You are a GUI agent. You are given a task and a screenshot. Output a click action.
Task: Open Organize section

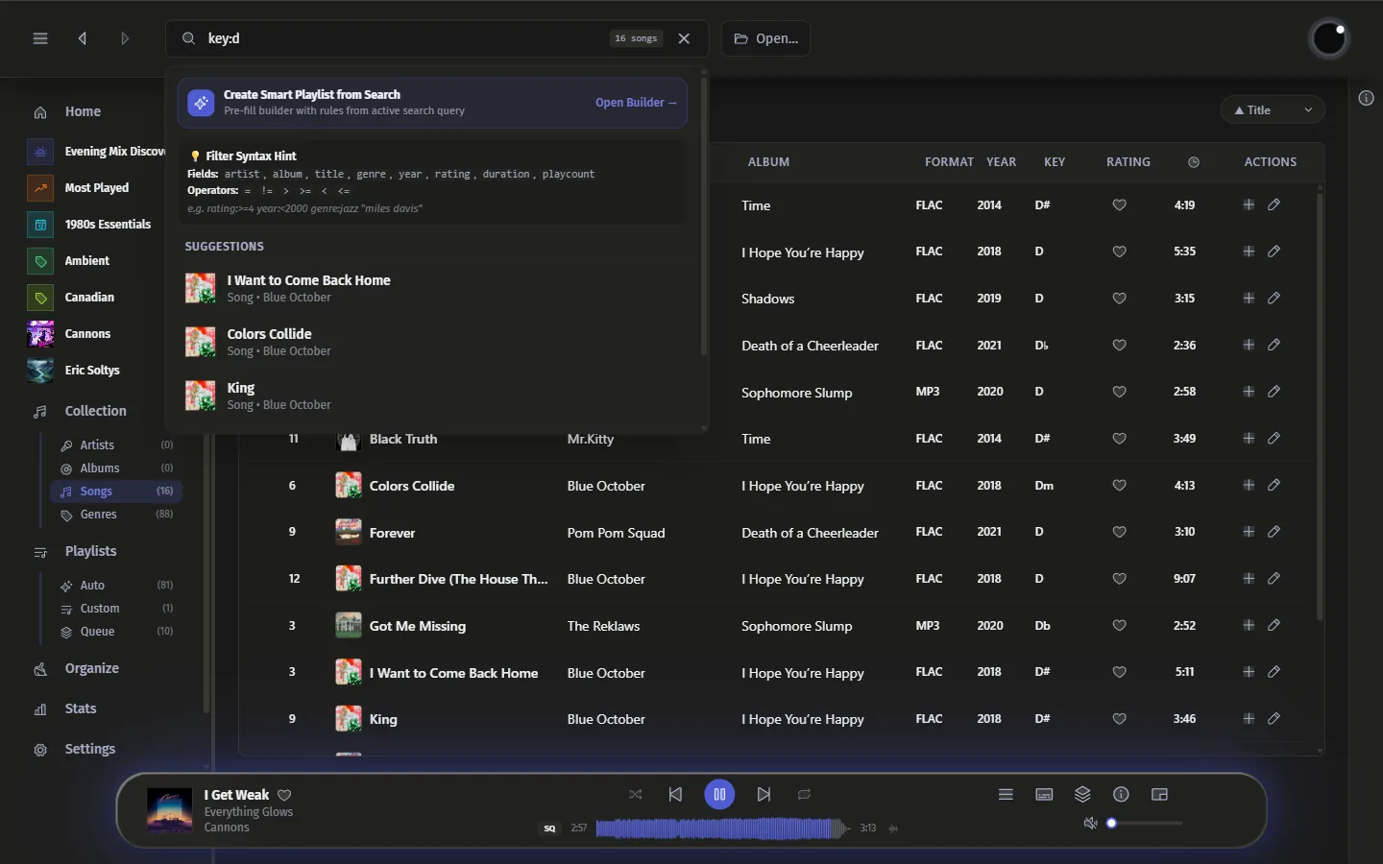coord(91,668)
